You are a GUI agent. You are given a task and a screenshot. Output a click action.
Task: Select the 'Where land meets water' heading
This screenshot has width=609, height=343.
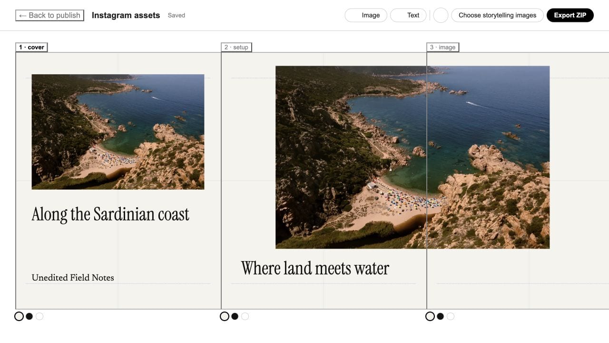pos(315,268)
